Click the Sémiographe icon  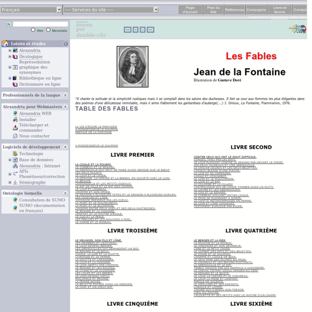click(15, 183)
